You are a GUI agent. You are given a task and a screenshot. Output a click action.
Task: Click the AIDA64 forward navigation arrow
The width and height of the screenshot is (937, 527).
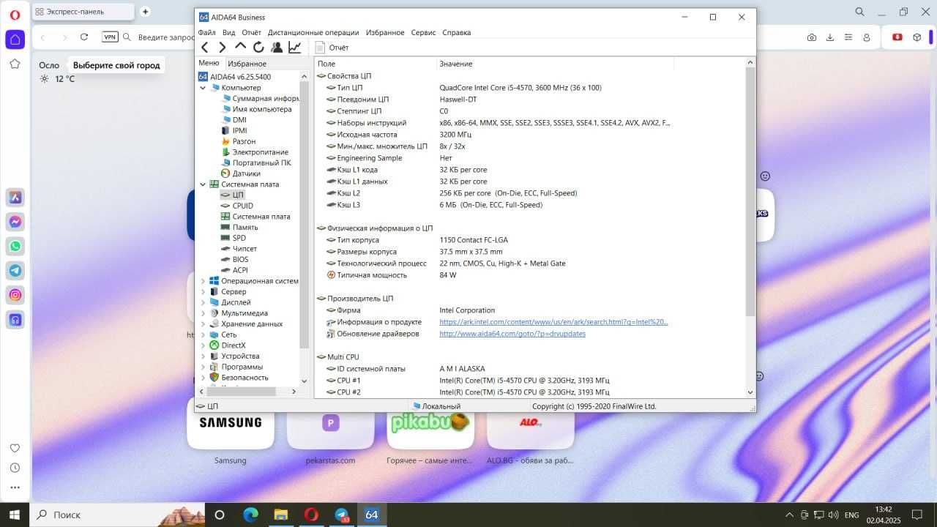coord(223,48)
